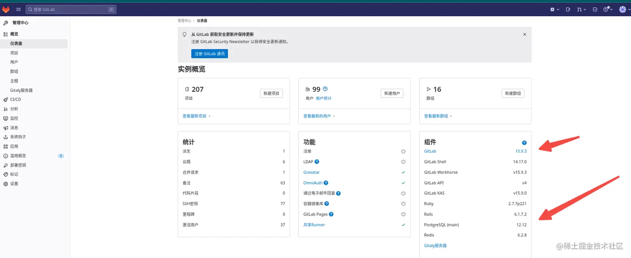Viewport: 631px width, 258px height.
Task: Click the merge requests icon
Action: pyautogui.click(x=579, y=9)
